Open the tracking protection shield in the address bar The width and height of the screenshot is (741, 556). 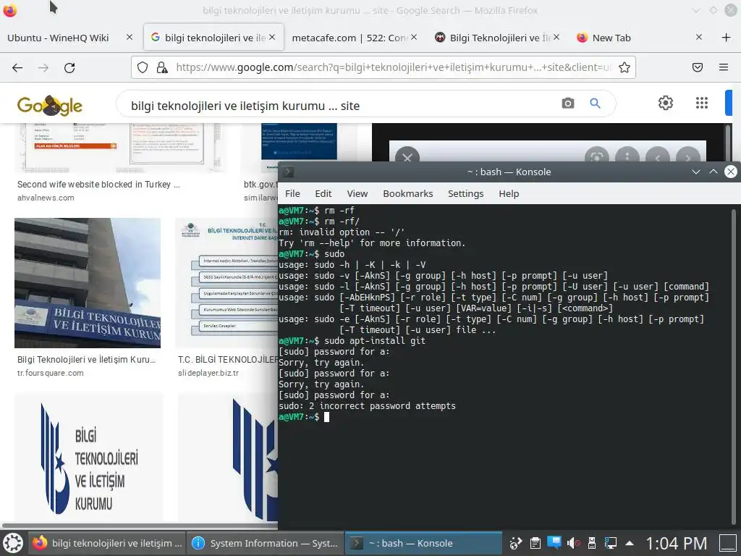(143, 67)
